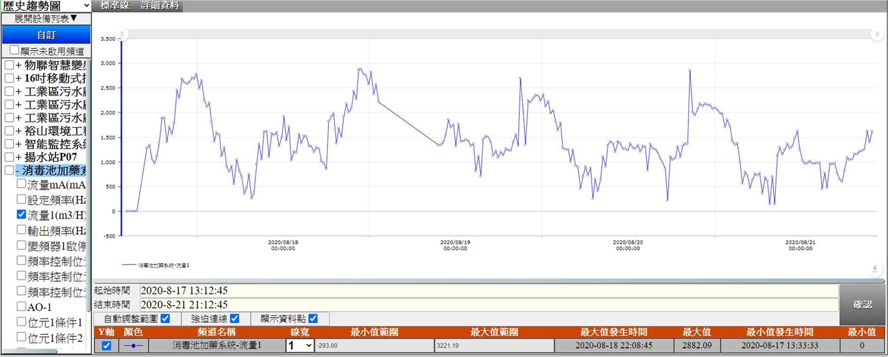Click the 結束時間 end time field
Image resolution: width=888 pixels, height=357 pixels.
click(489, 305)
